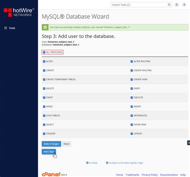Open the Documentation footer link

(169, 175)
